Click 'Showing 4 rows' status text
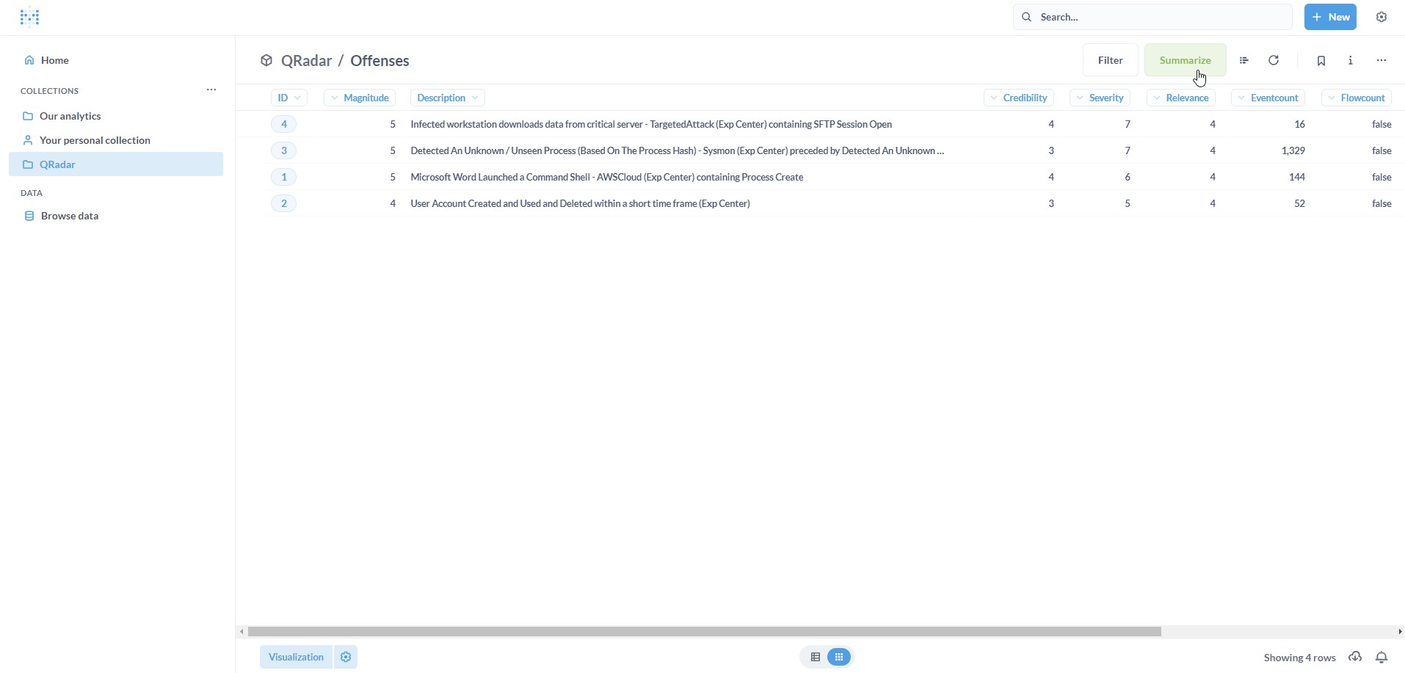Screen dimensions: 1405x673 [1299, 658]
